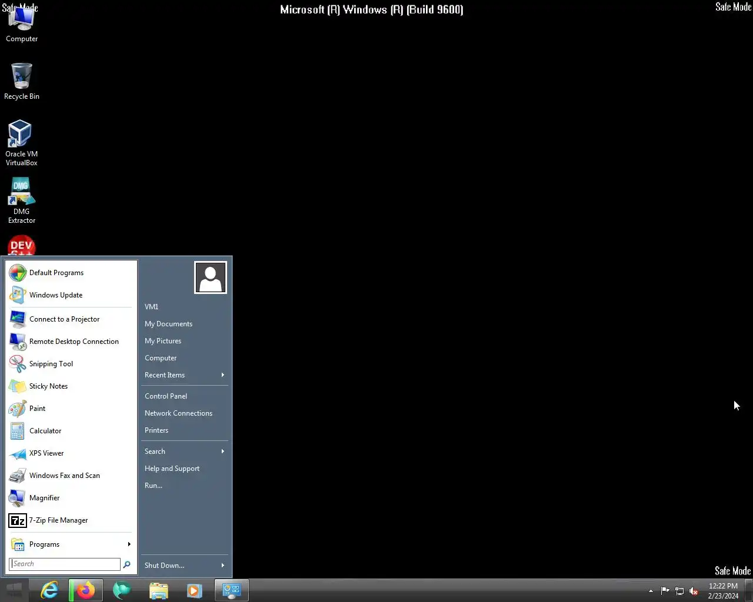The image size is (753, 602).
Task: Expand the Recent Items submenu arrow
Action: [223, 375]
